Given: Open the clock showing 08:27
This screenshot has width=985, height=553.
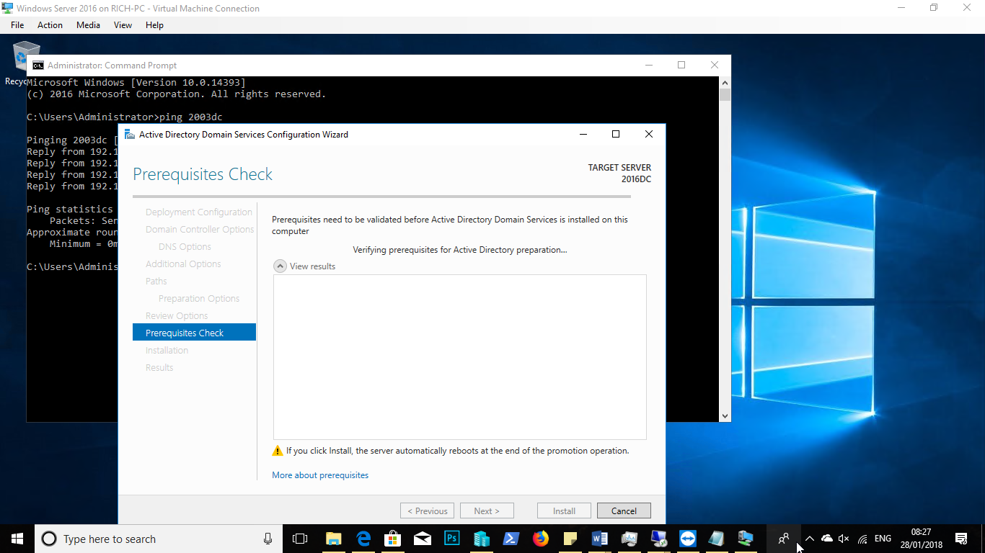Looking at the screenshot, I should coord(921,539).
